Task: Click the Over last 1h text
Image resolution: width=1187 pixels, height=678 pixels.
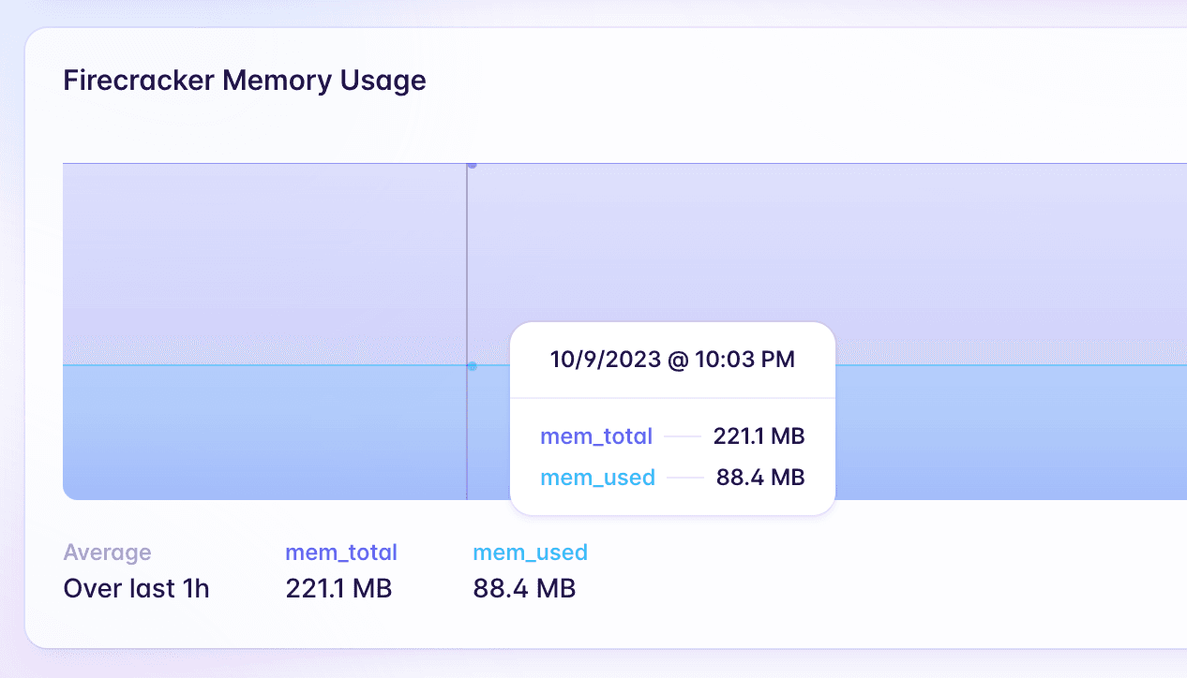Action: tap(136, 589)
